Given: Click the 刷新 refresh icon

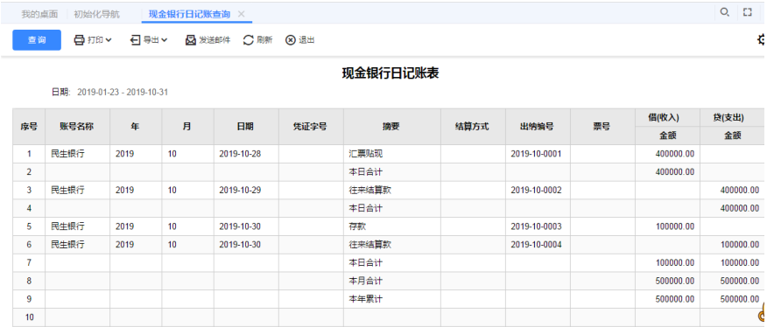Looking at the screenshot, I should pyautogui.click(x=249, y=40).
